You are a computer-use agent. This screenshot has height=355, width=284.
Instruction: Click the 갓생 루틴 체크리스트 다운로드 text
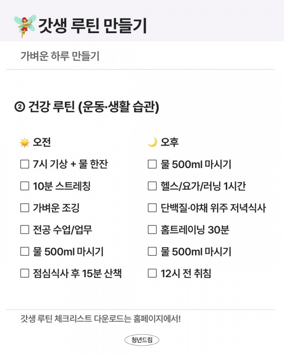pos(100,319)
